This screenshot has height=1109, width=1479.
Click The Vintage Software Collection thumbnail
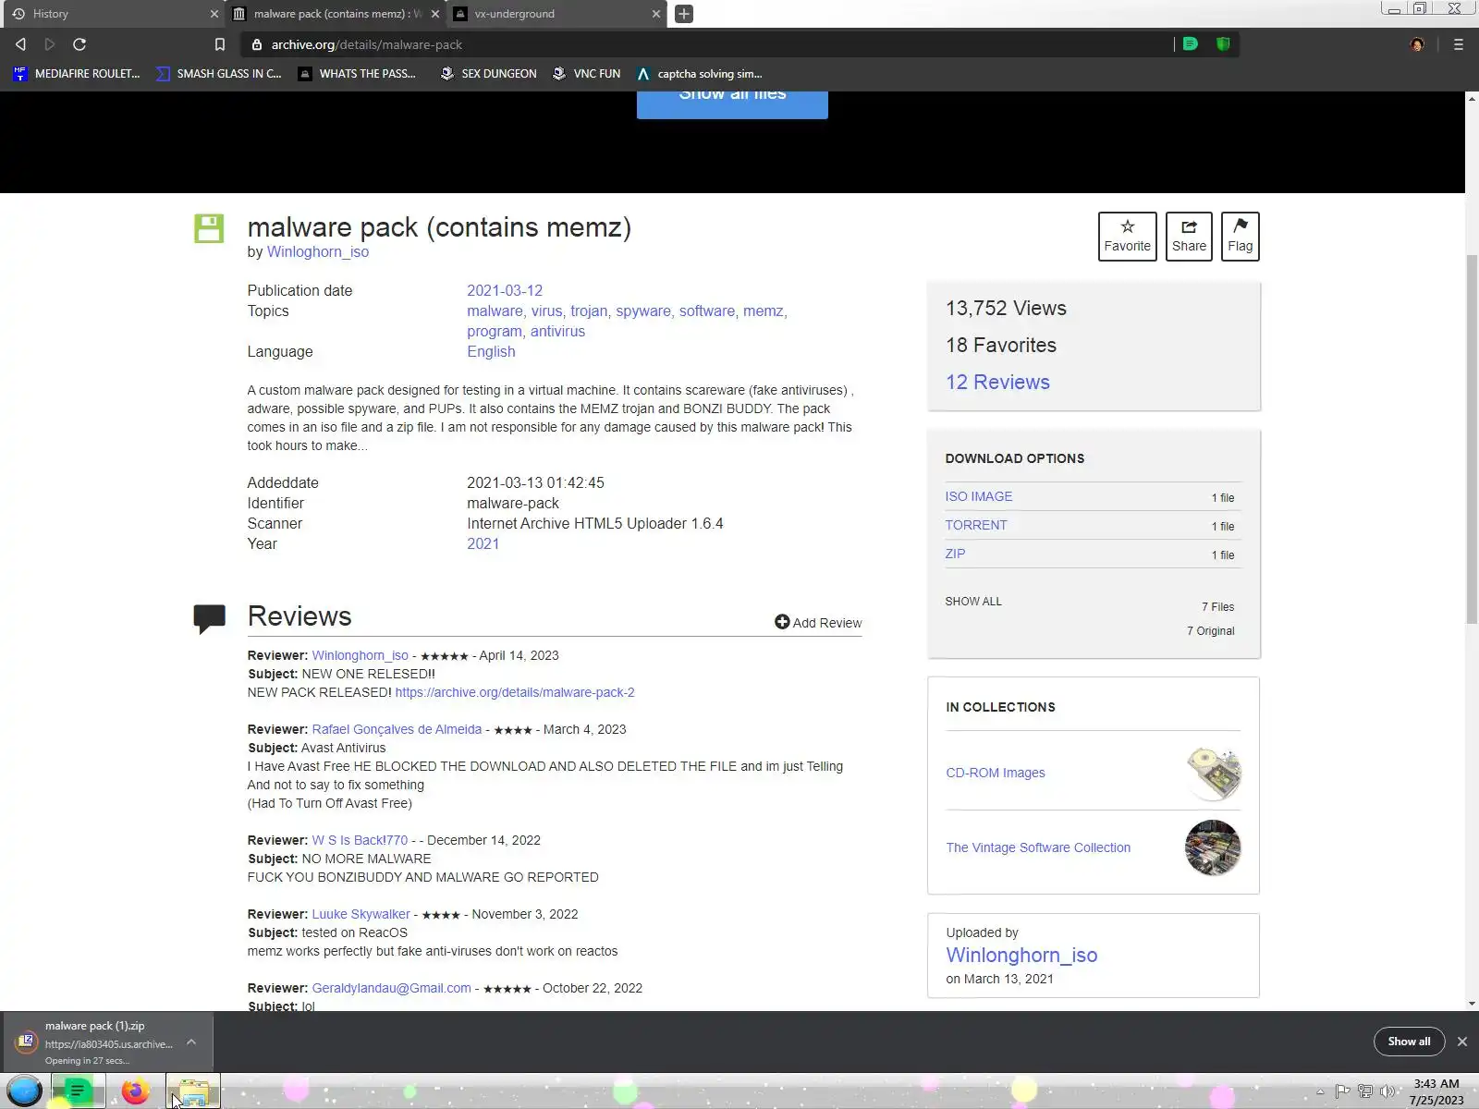(1213, 847)
